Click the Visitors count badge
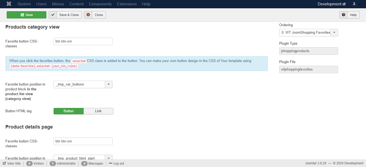 pyautogui.click(x=29, y=164)
